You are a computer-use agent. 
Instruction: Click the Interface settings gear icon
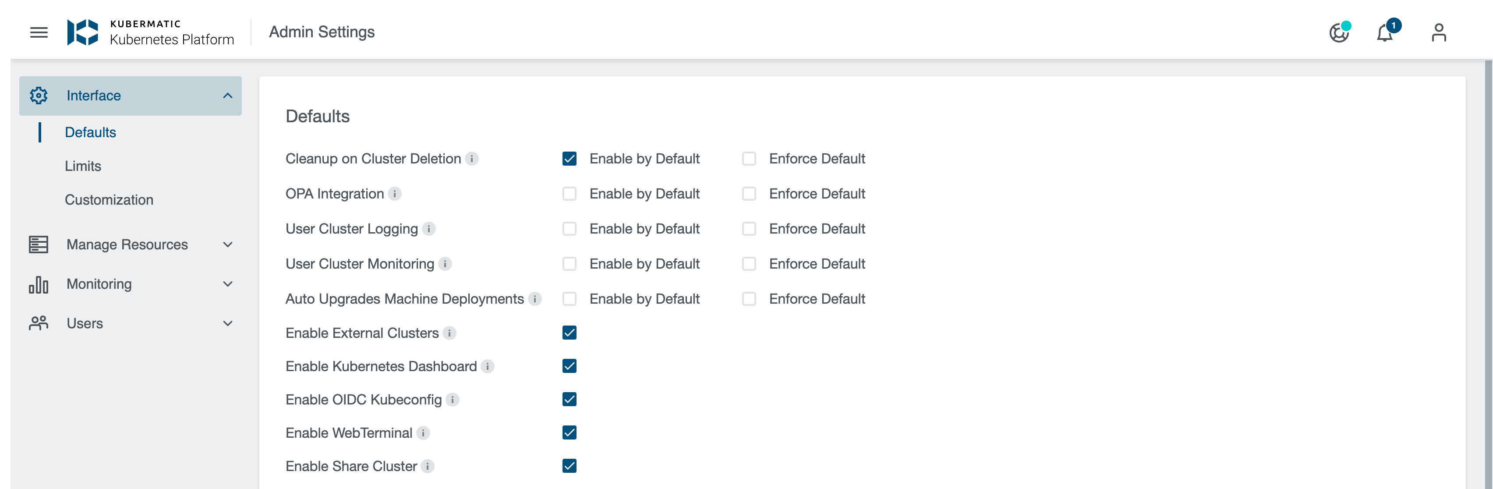[38, 96]
